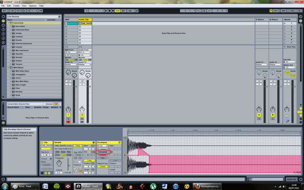Viewport: 304px width, 190px height.
Task: Toggle Envelopes box E icon
Action: click(49, 173)
